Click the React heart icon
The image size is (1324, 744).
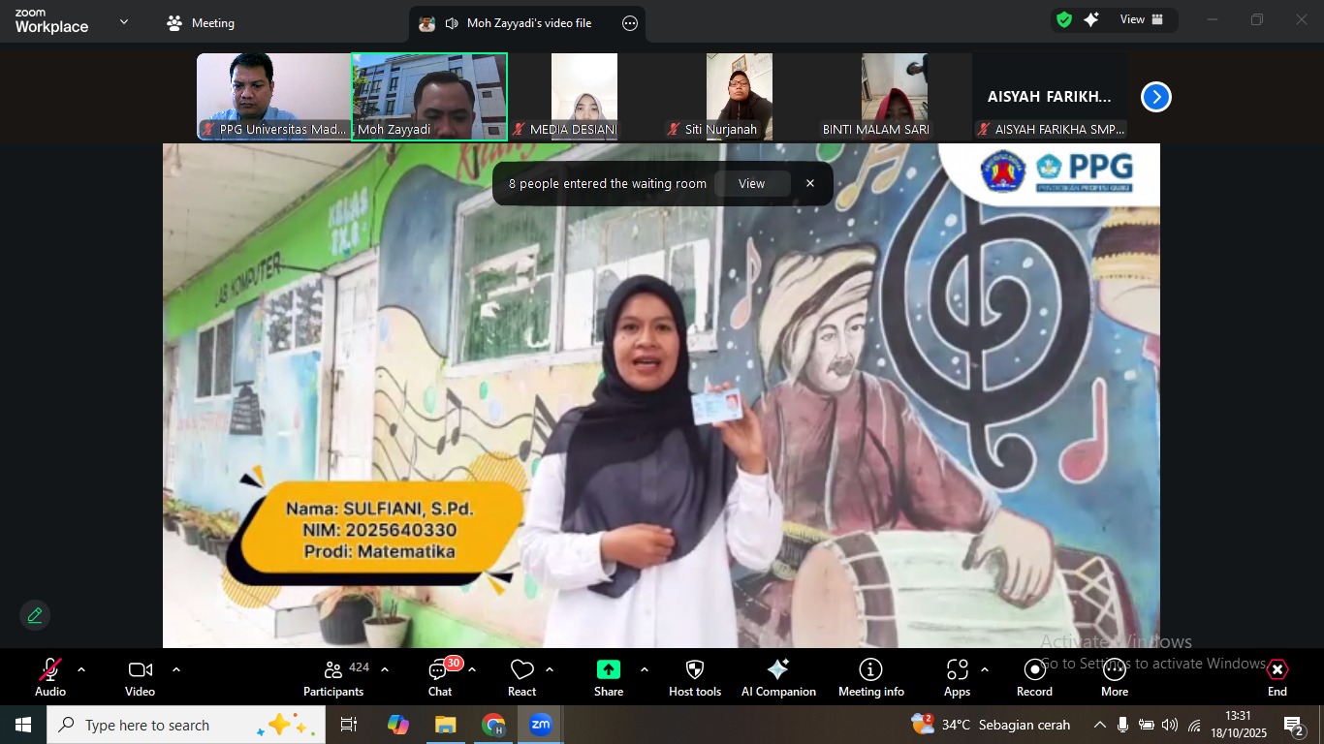click(x=521, y=676)
